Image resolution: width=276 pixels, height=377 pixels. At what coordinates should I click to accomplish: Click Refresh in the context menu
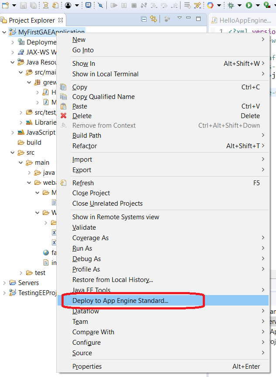coord(83,183)
